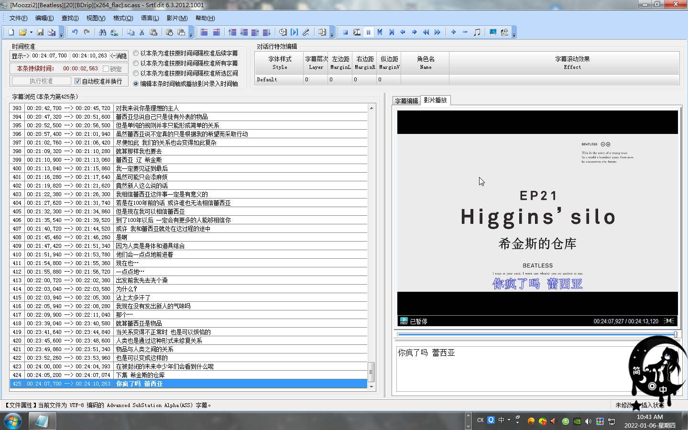Expand the playback toolbar overflow arrow

pos(514,33)
